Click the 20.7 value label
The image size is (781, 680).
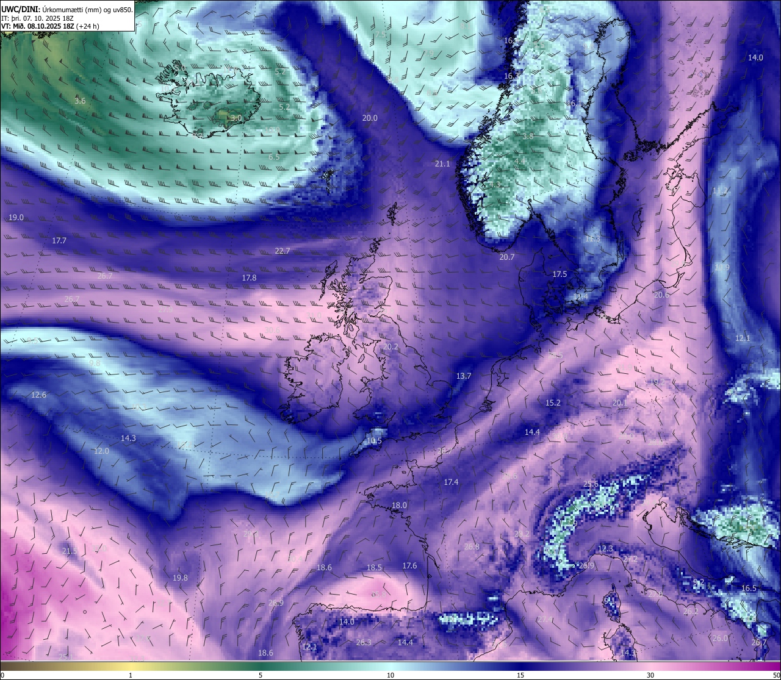(507, 257)
